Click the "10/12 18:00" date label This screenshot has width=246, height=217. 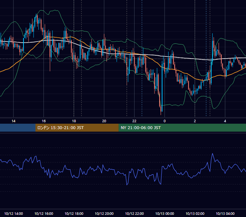[x=74, y=213]
